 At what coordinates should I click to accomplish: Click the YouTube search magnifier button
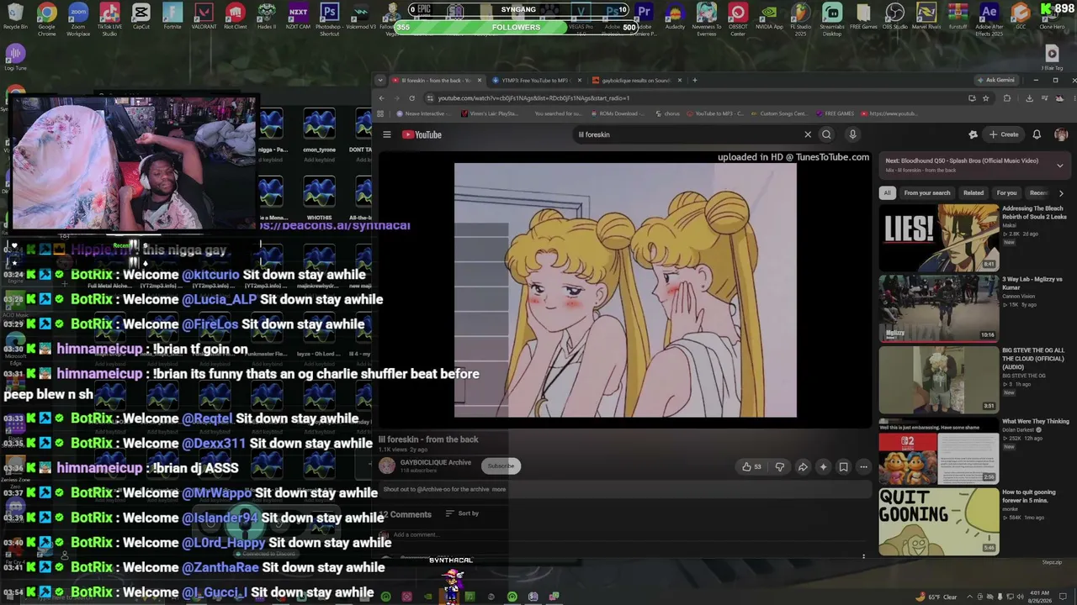tap(826, 134)
